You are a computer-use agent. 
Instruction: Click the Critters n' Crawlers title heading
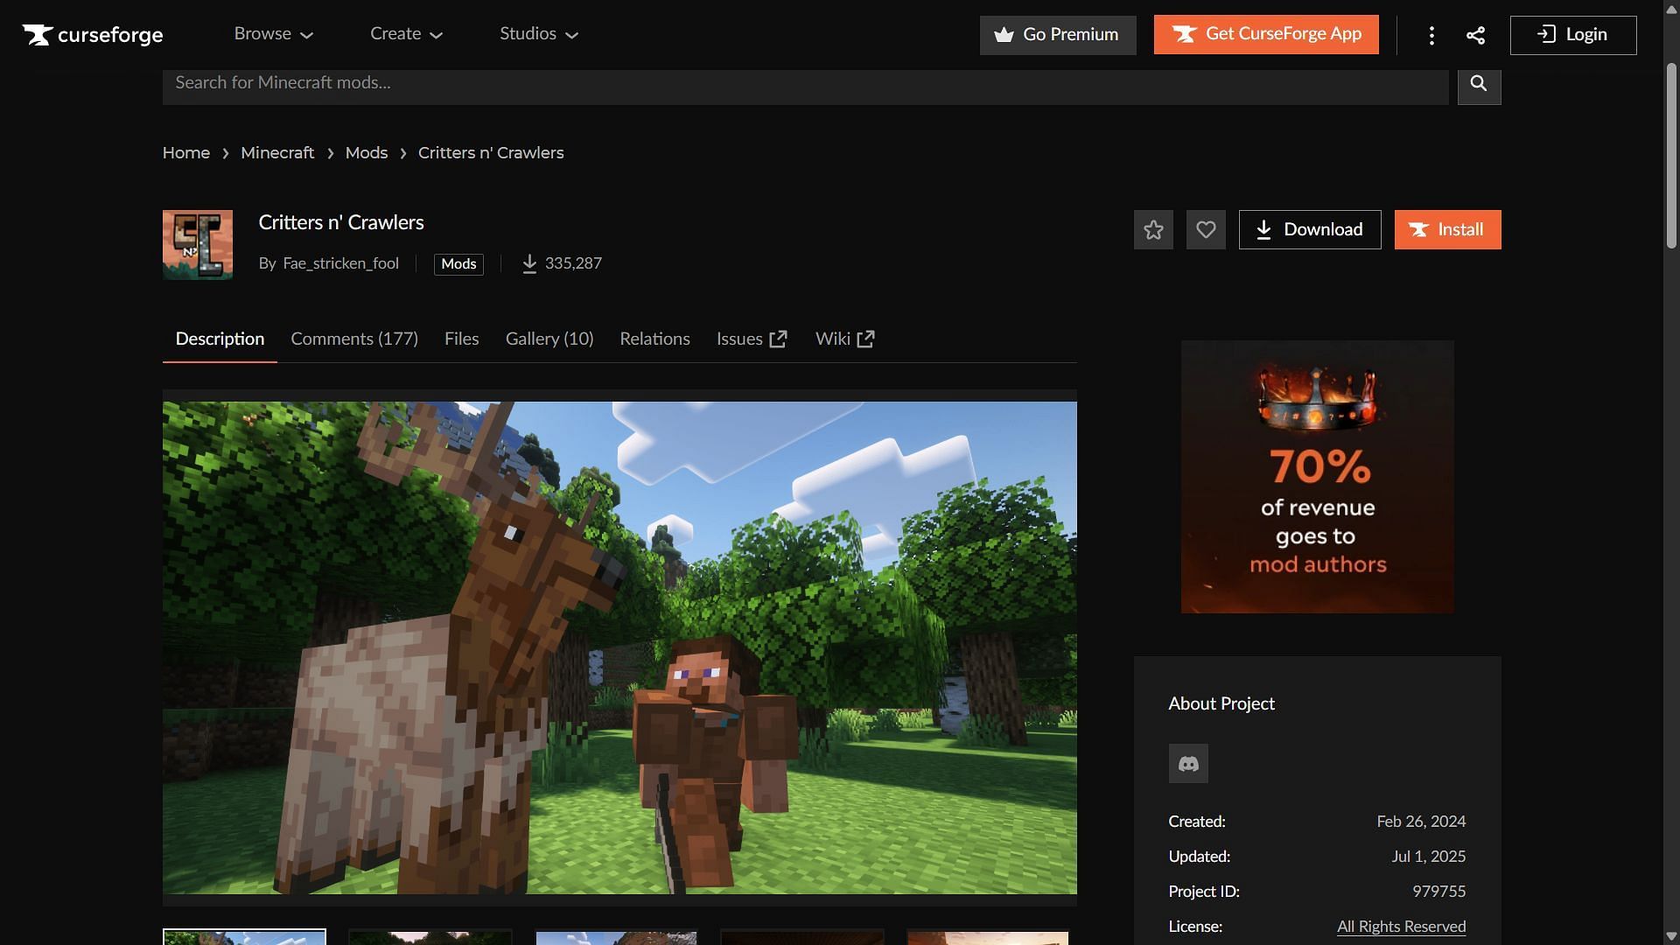[341, 223]
